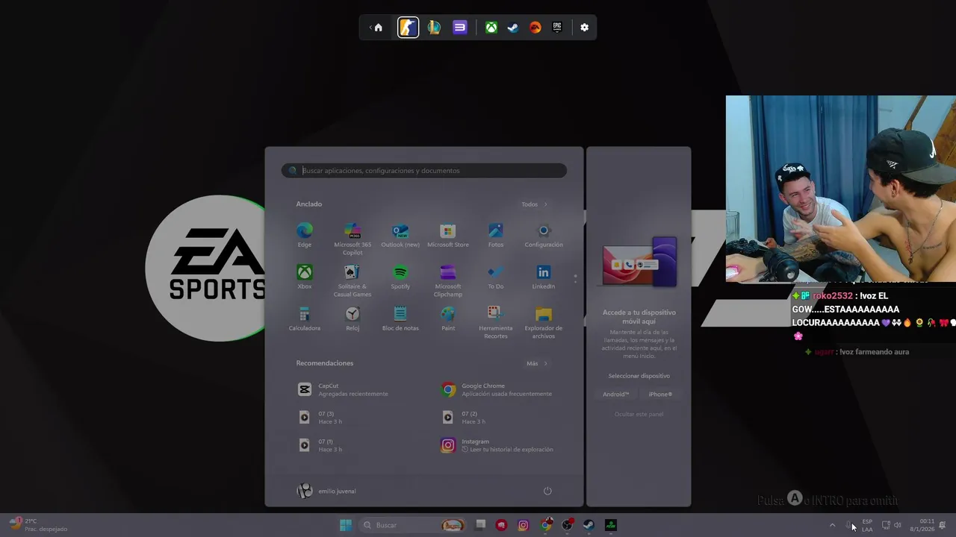Screen dimensions: 956x537
Task: Open the Fotos app
Action: [x=496, y=235]
